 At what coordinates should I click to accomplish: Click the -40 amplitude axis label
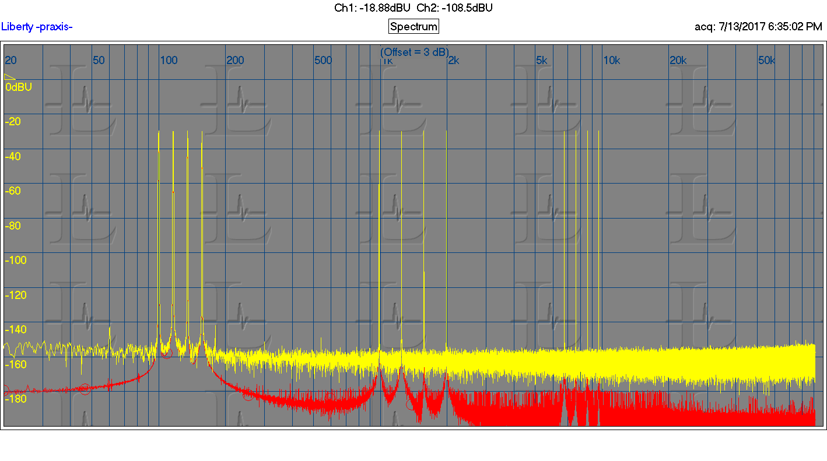pyautogui.click(x=13, y=156)
